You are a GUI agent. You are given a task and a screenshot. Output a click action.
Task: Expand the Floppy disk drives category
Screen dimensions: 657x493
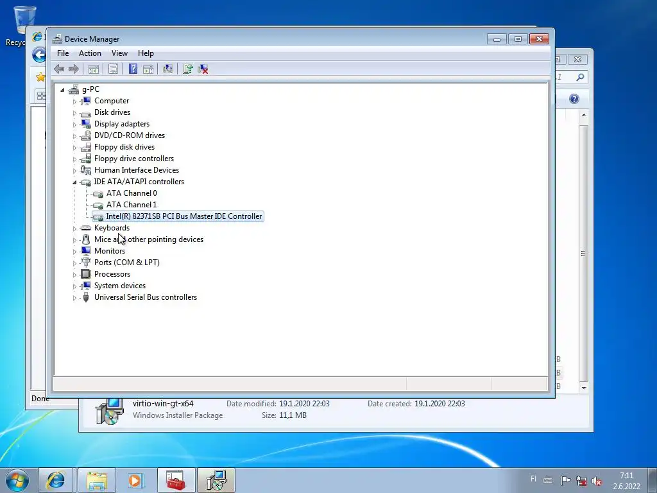74,148
